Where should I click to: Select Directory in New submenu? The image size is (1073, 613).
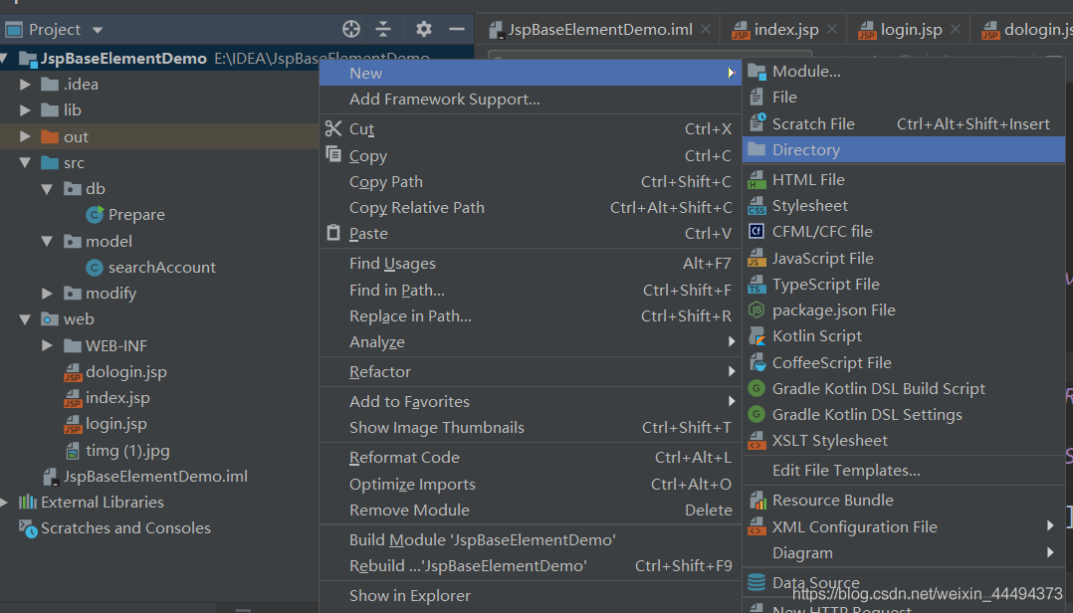click(x=904, y=150)
